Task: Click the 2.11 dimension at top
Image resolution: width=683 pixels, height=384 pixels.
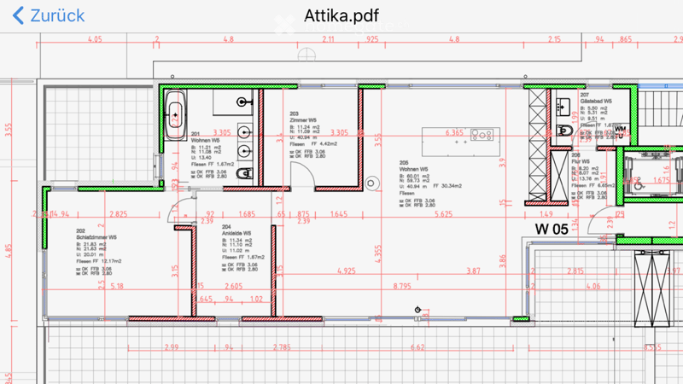Action: tap(329, 39)
